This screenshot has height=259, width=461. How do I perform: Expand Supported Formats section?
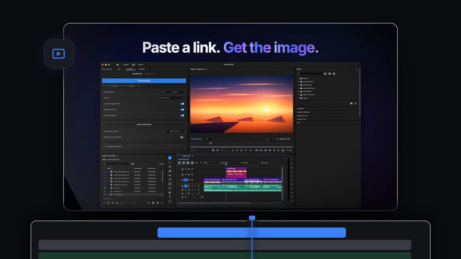[x=144, y=146]
